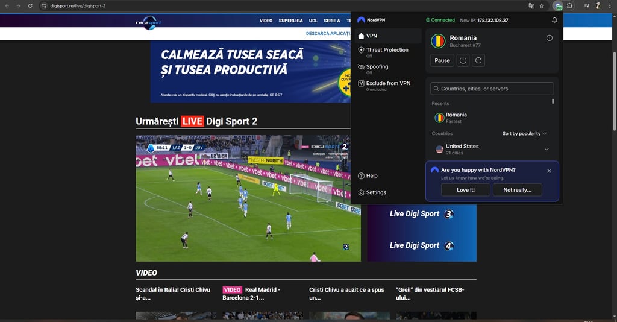Click the NordVPN extension icon in toolbar
Image resolution: width=617 pixels, height=322 pixels.
tap(557, 6)
